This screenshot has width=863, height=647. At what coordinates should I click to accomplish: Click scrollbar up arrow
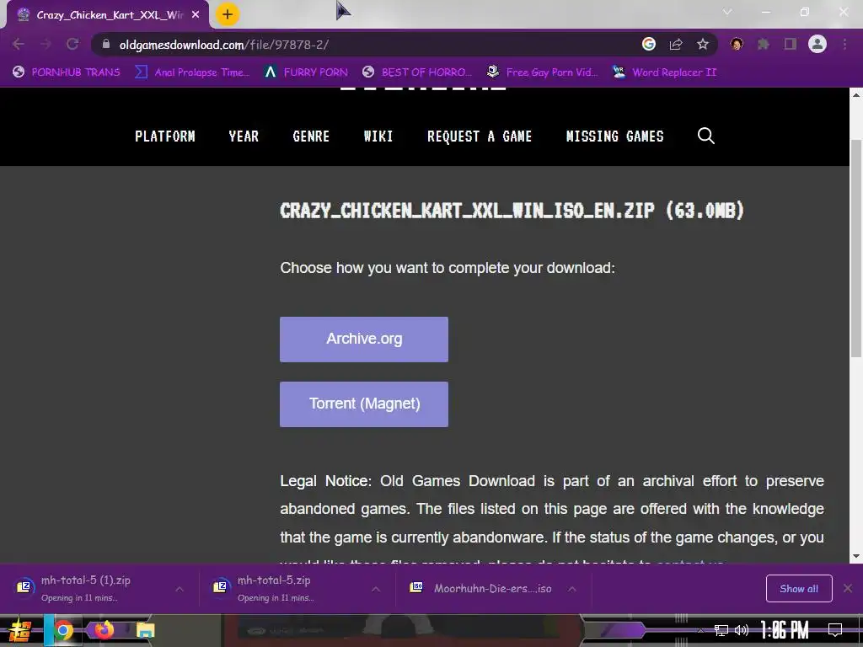856,94
